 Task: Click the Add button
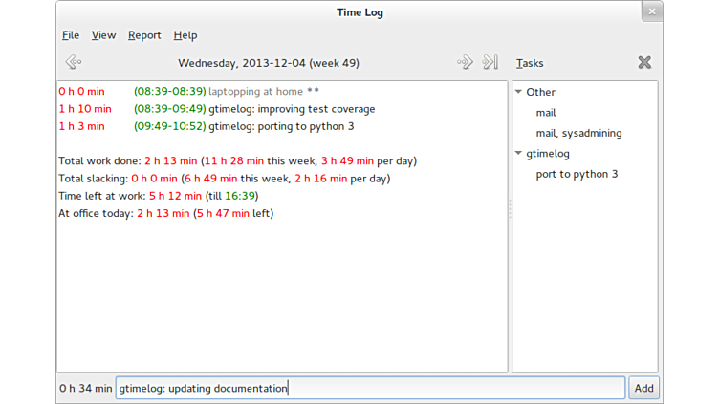[643, 388]
